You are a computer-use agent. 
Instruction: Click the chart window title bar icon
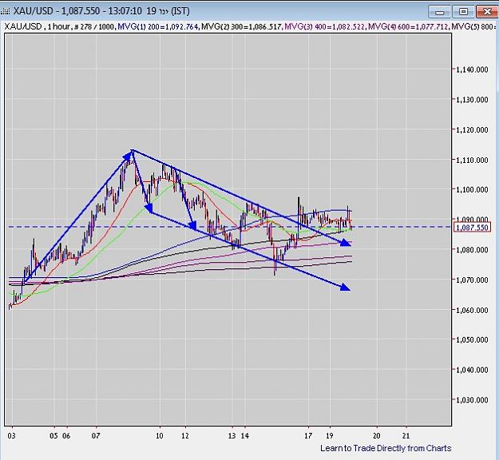[x=5, y=11]
